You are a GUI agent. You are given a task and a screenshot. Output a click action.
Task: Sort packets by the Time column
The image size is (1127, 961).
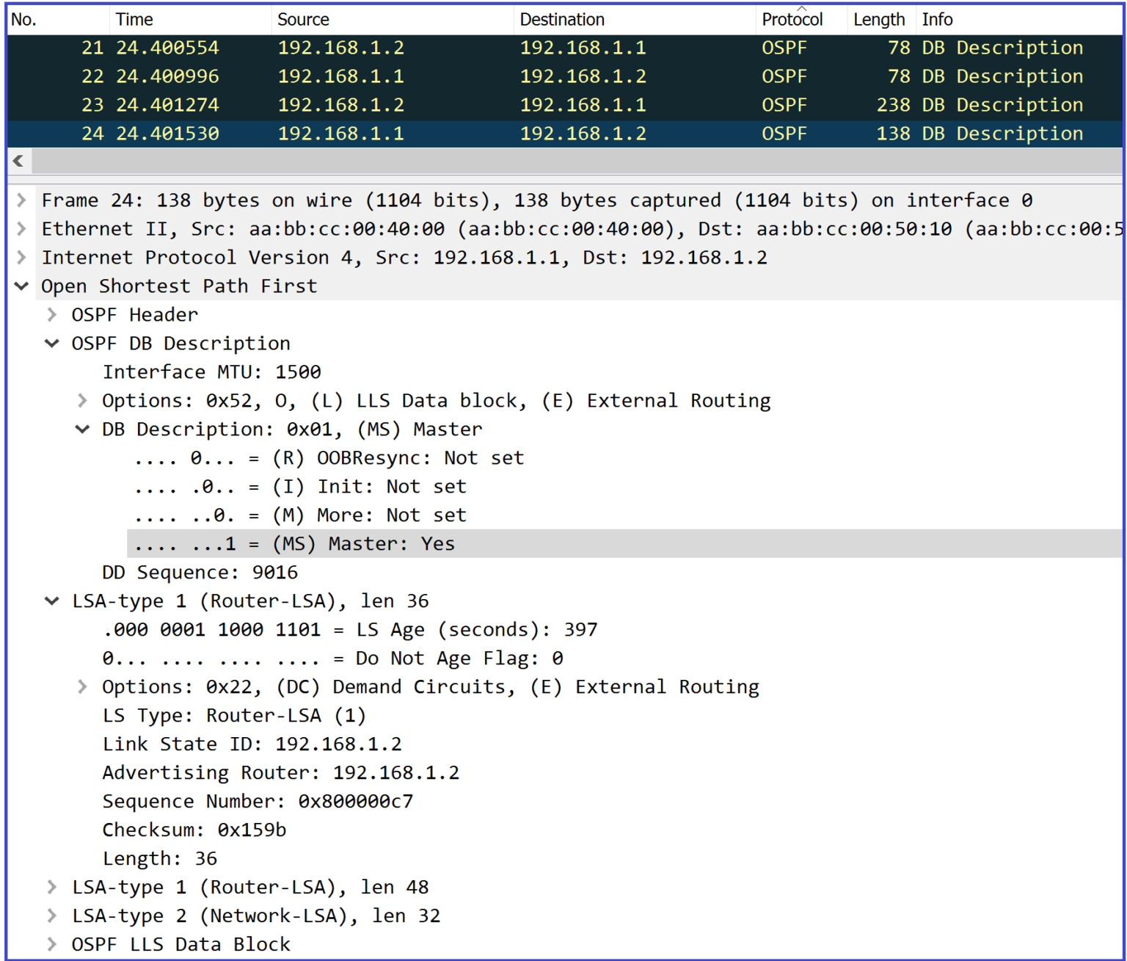(134, 19)
